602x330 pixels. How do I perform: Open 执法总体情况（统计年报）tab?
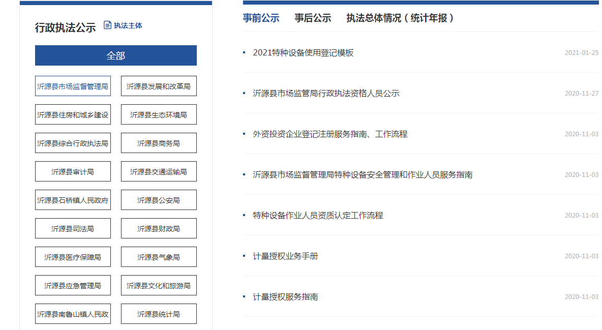pos(400,18)
